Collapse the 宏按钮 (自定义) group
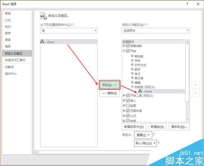This screenshot has width=204, height=166. click(x=132, y=86)
